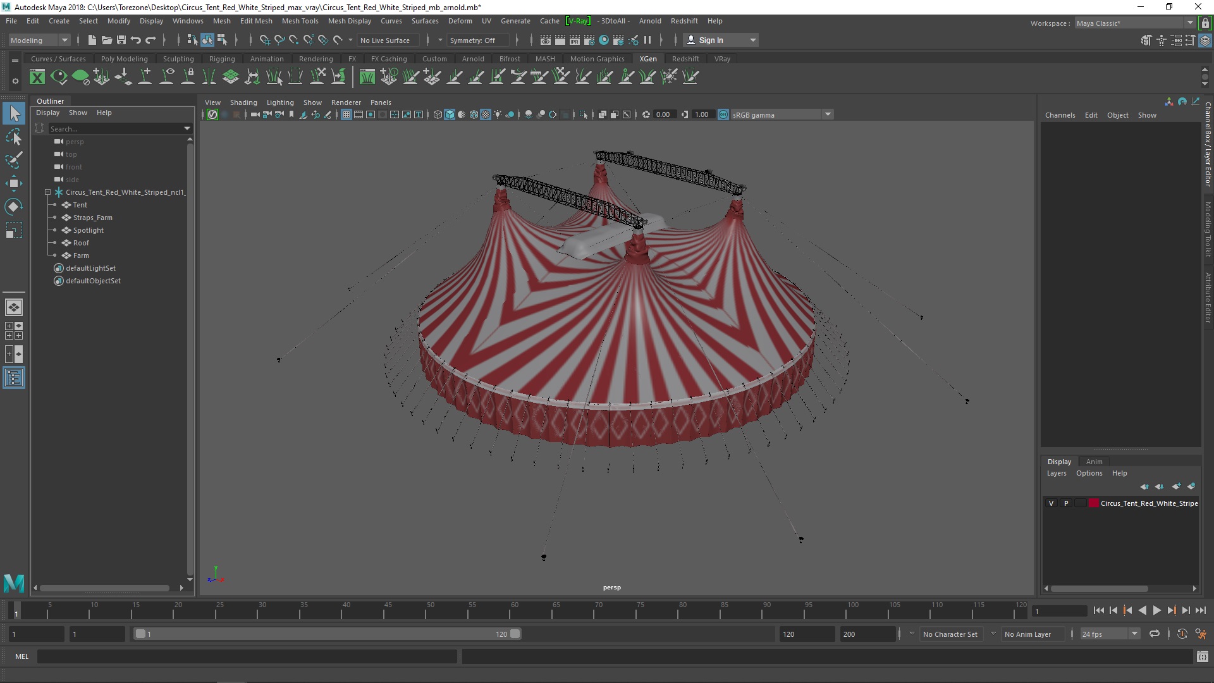Click the playback range slider bar
This screenshot has width=1214, height=683.
coord(328,634)
